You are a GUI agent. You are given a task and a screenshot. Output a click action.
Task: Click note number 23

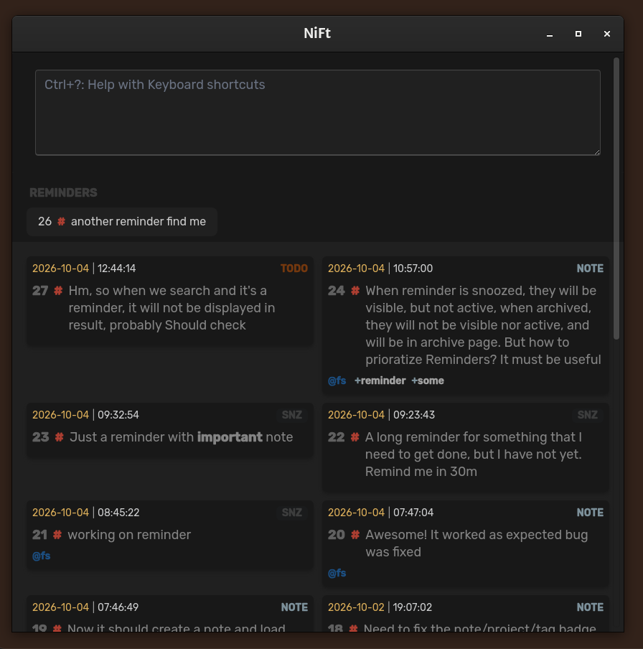41,437
